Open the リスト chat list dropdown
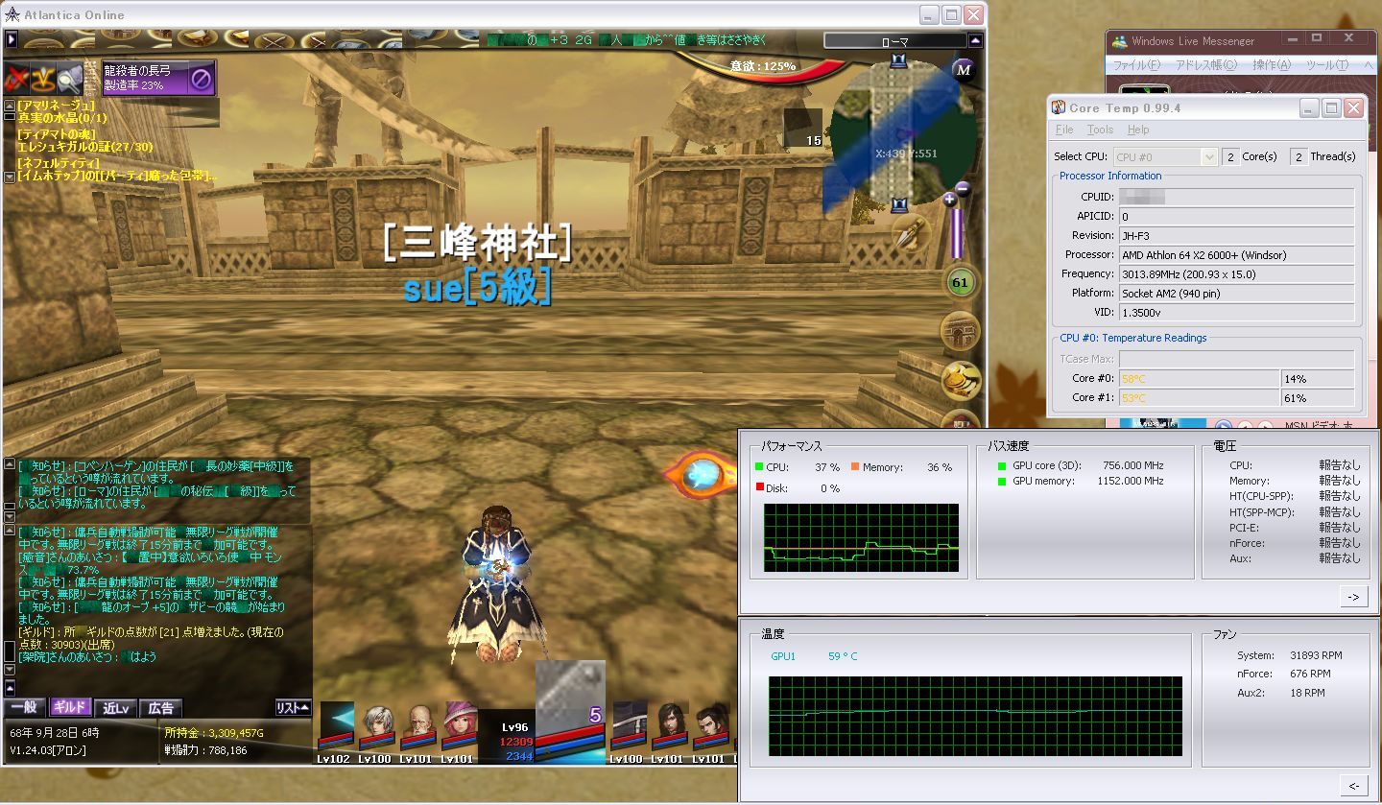 pyautogui.click(x=293, y=708)
